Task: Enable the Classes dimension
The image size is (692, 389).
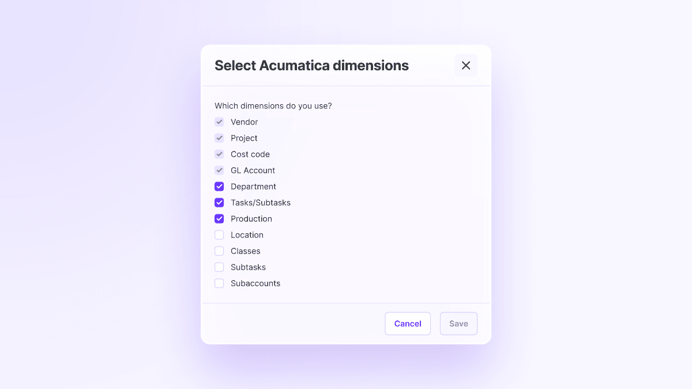Action: [x=219, y=251]
